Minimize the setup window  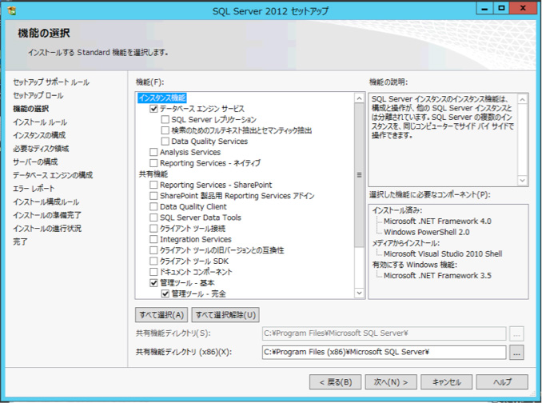coord(484,8)
